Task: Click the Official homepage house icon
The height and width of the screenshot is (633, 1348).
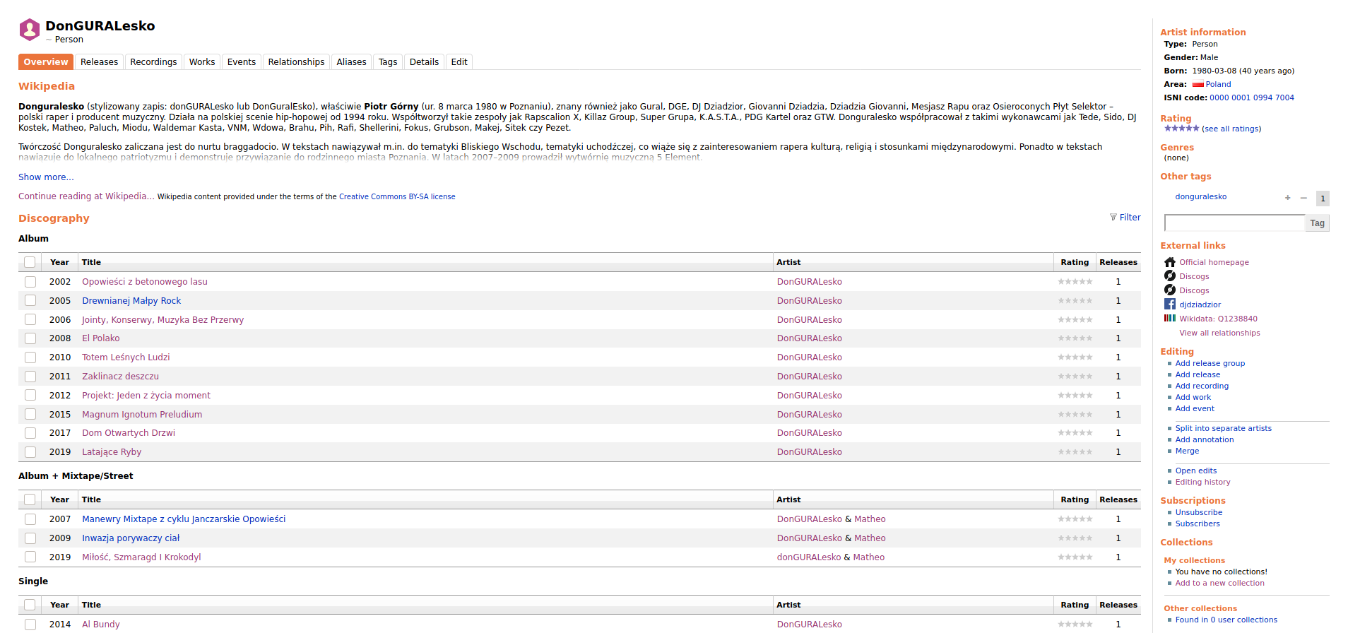Action: [x=1170, y=262]
